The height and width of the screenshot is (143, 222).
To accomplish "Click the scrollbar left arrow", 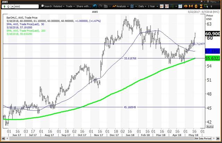I will pyautogui.click(x=7, y=138).
